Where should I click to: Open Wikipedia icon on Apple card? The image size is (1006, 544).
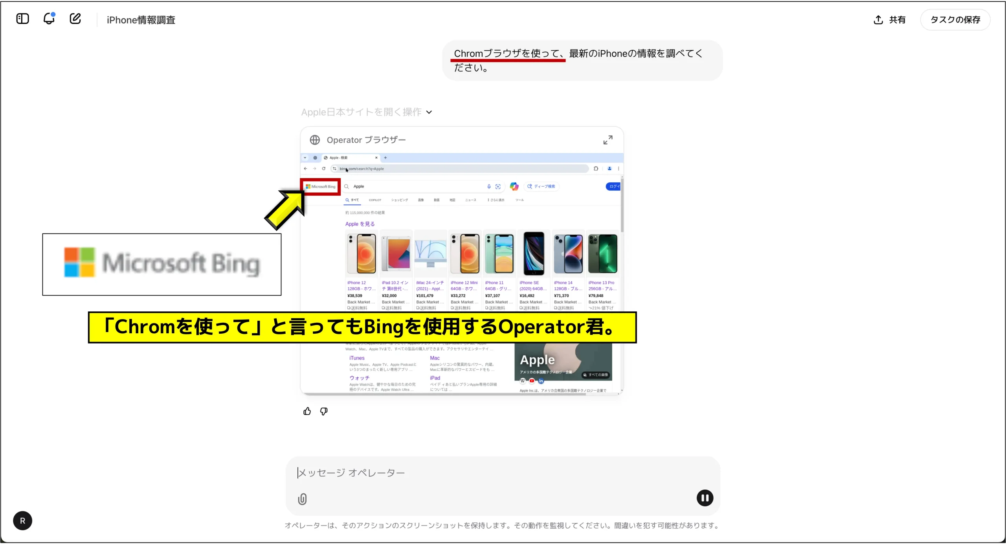(523, 381)
